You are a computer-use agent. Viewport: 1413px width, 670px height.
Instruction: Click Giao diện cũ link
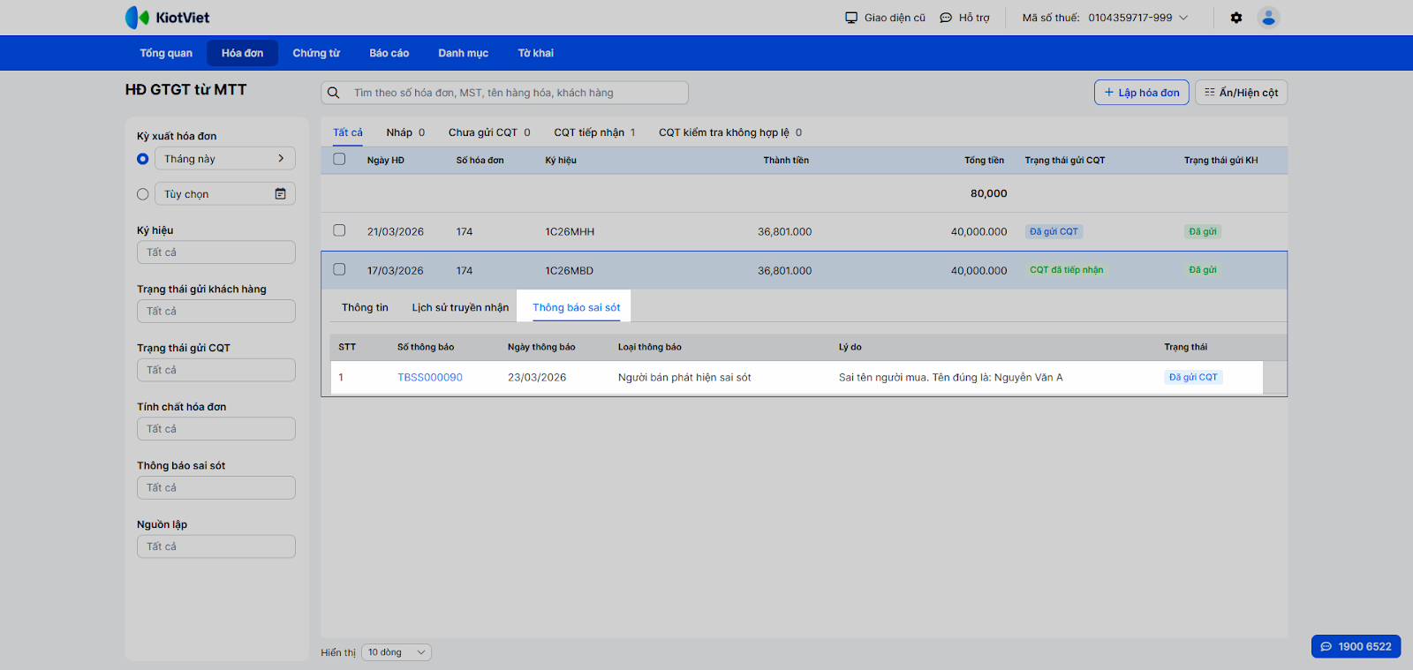click(895, 18)
